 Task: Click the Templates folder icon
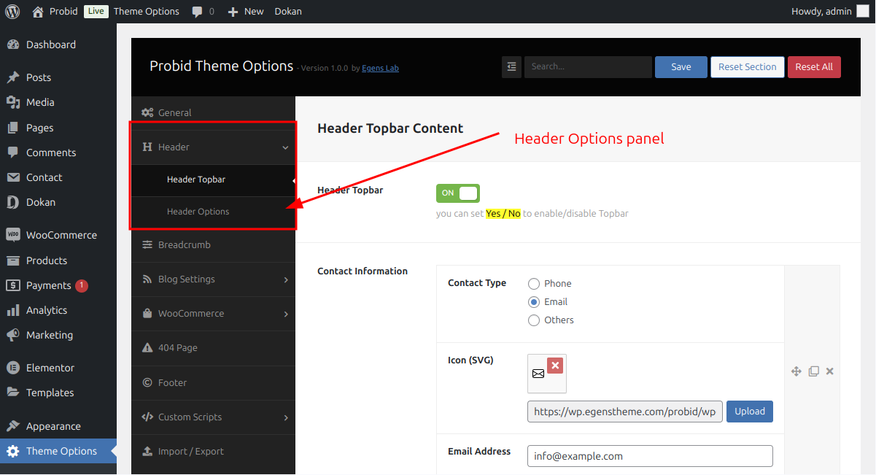coord(13,393)
